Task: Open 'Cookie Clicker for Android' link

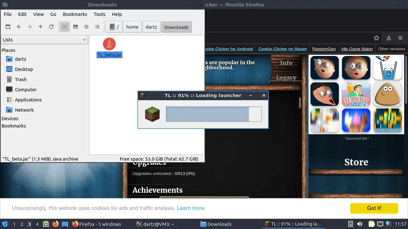Action: (229, 49)
